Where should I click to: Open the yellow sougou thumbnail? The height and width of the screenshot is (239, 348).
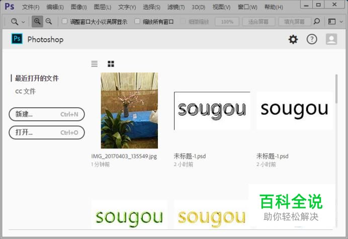pyautogui.click(x=212, y=215)
